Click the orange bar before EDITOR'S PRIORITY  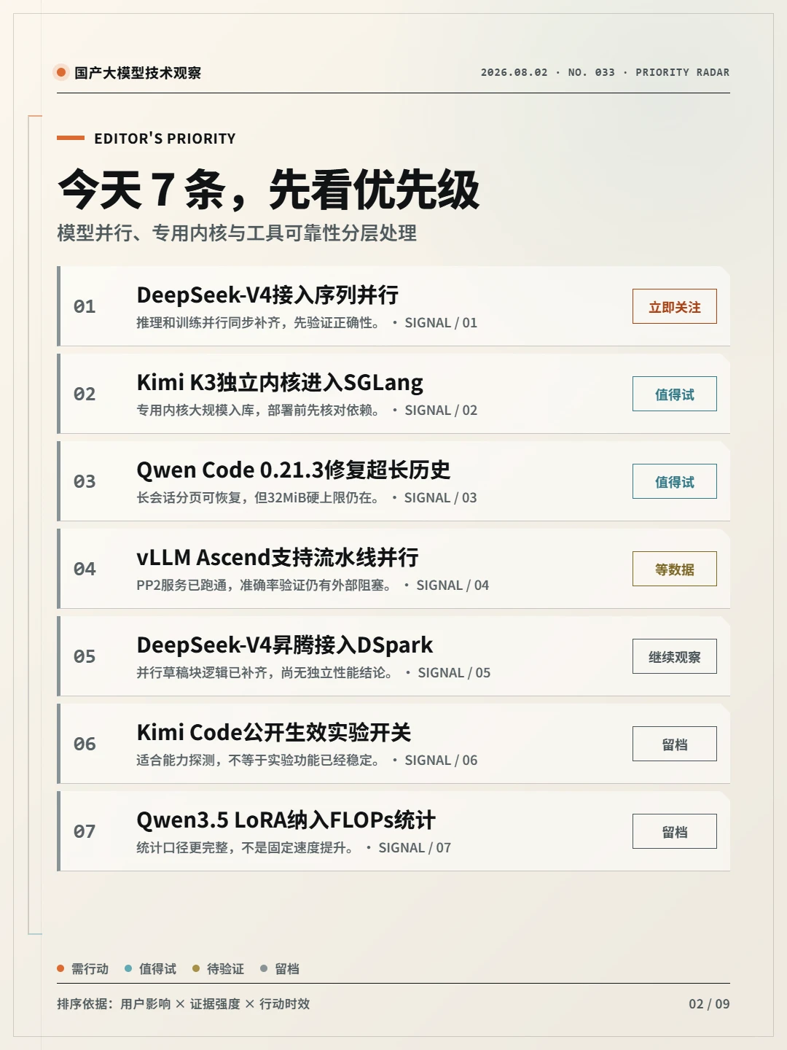pyautogui.click(x=71, y=137)
